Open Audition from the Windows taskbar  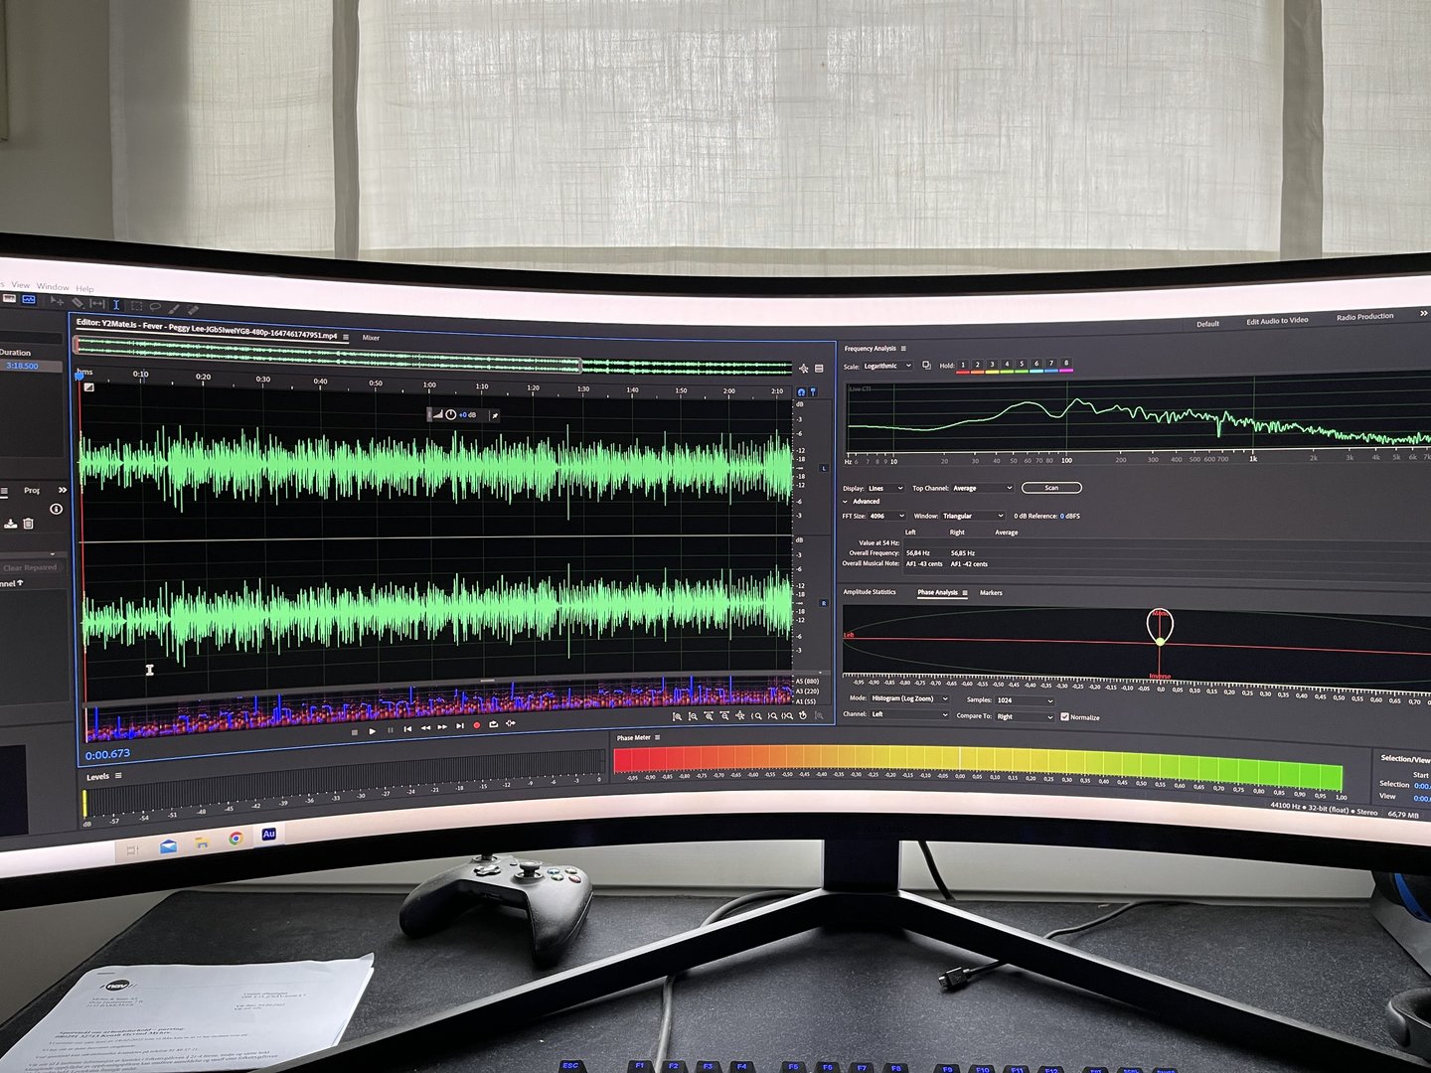[x=268, y=835]
